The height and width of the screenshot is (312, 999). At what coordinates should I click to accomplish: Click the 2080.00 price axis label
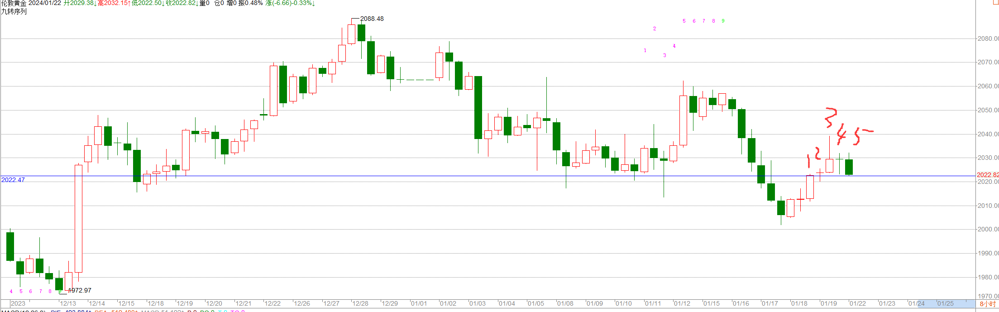[988, 38]
